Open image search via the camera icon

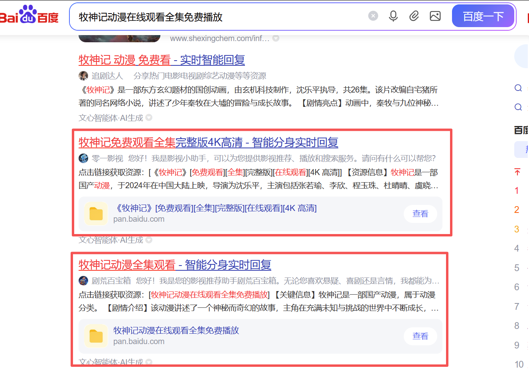pyautogui.click(x=435, y=16)
